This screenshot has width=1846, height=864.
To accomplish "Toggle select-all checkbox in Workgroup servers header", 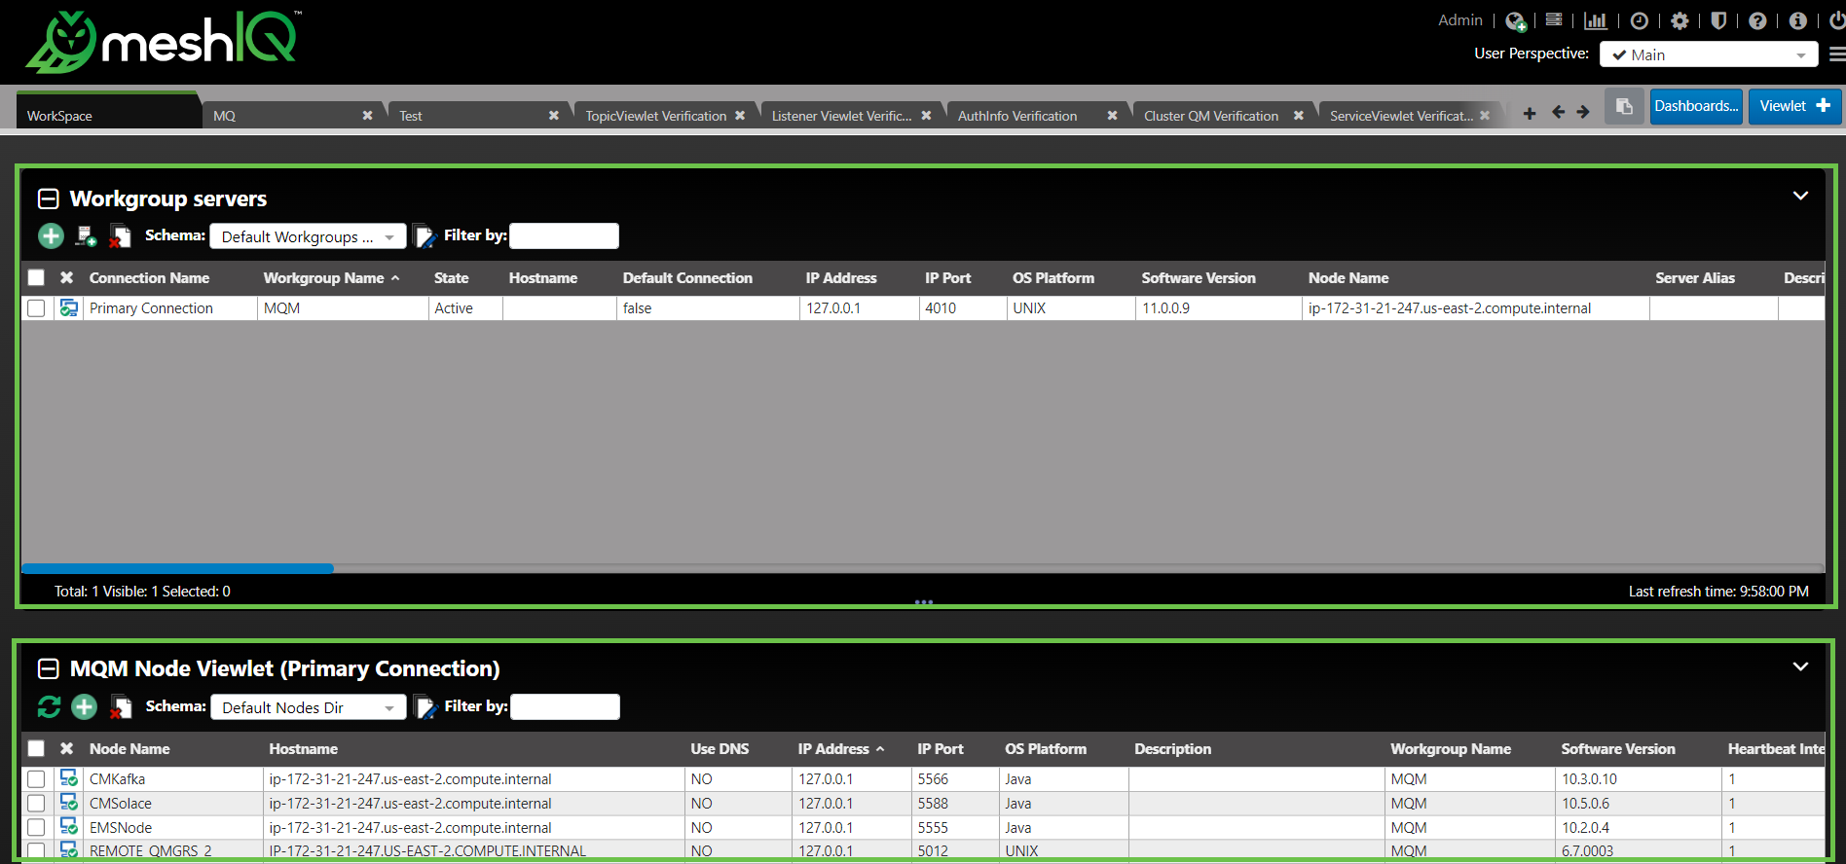I will [x=36, y=277].
